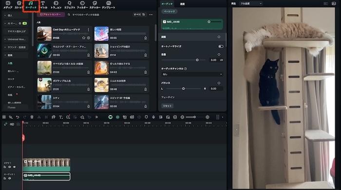
Task: Expand more timeline tools with » icon
Action: 96,117
